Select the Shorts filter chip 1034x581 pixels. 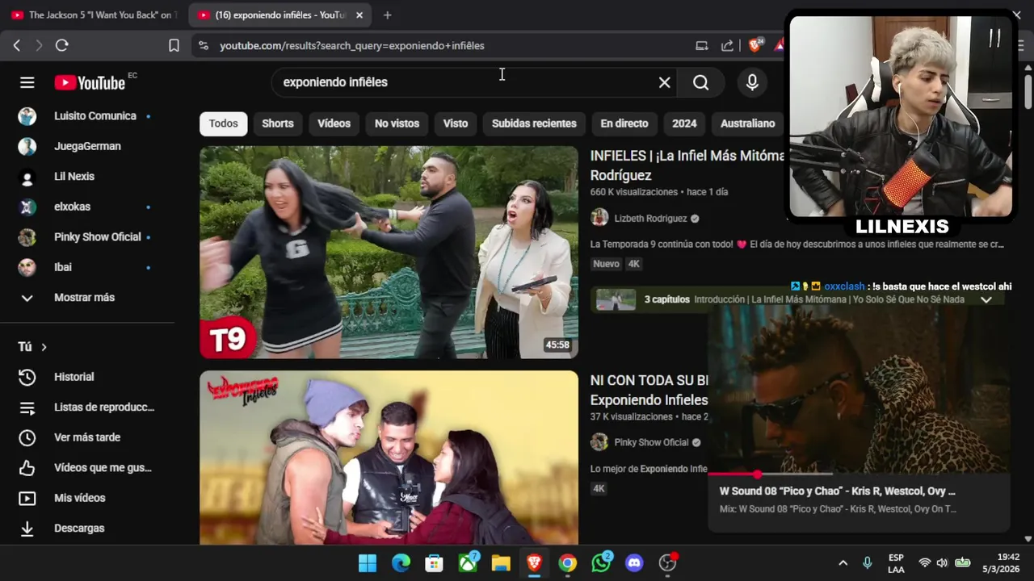click(x=278, y=123)
